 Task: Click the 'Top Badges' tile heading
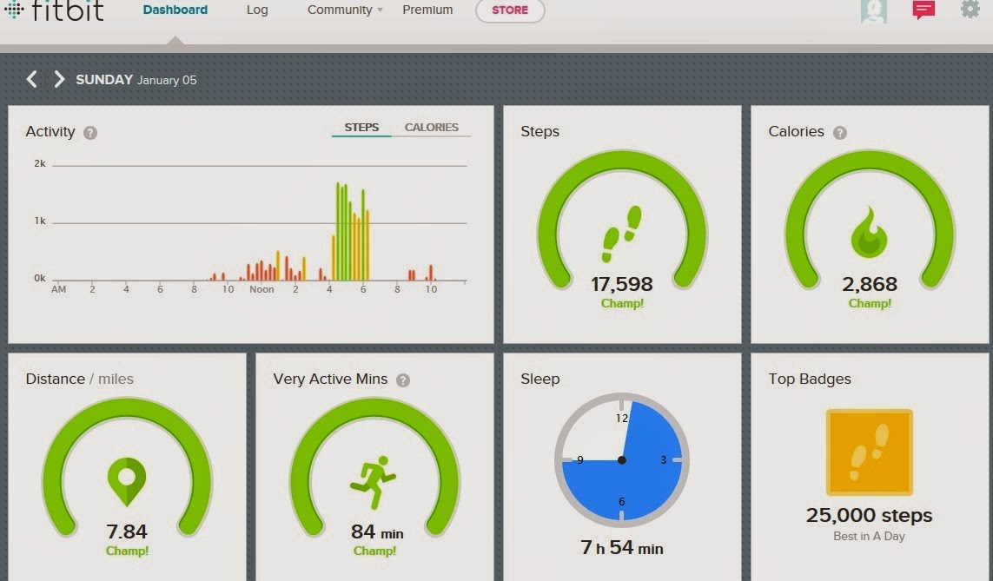coord(810,380)
